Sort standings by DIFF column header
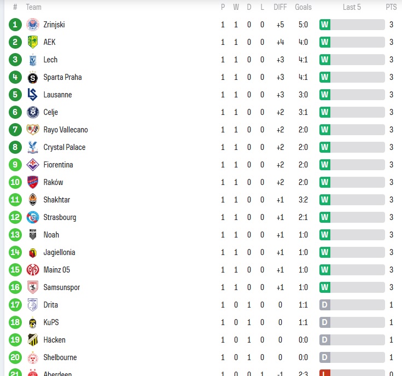 (x=280, y=7)
